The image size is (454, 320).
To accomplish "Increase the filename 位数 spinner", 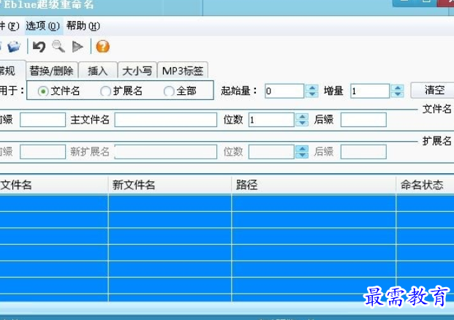I will coord(302,117).
